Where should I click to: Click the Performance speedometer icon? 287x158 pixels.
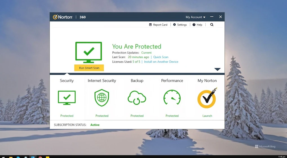(172, 98)
